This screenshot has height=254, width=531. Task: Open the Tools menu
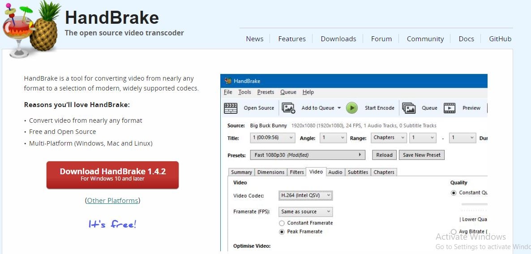pyautogui.click(x=244, y=92)
